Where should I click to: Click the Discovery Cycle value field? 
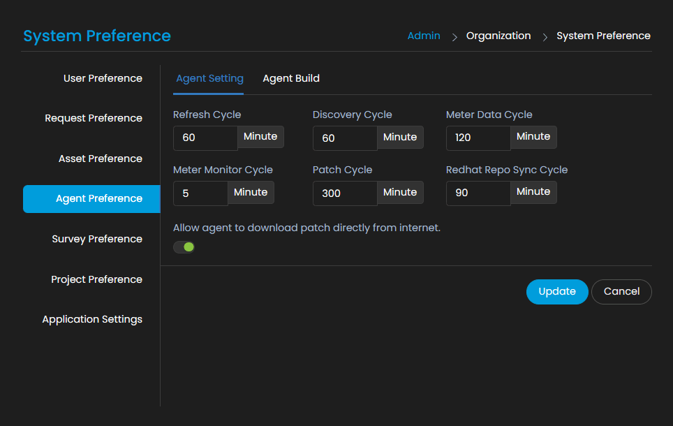345,138
